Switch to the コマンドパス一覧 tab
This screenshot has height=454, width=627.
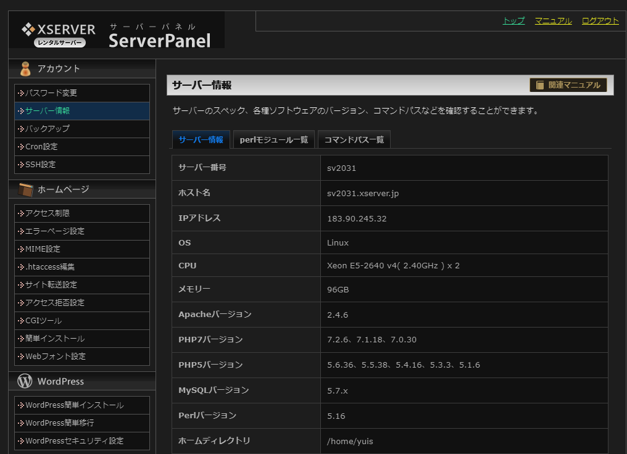click(354, 139)
